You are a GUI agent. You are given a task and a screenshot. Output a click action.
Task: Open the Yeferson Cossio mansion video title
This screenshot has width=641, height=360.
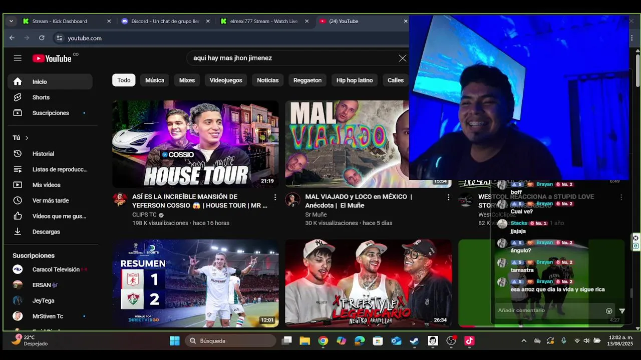(200, 201)
